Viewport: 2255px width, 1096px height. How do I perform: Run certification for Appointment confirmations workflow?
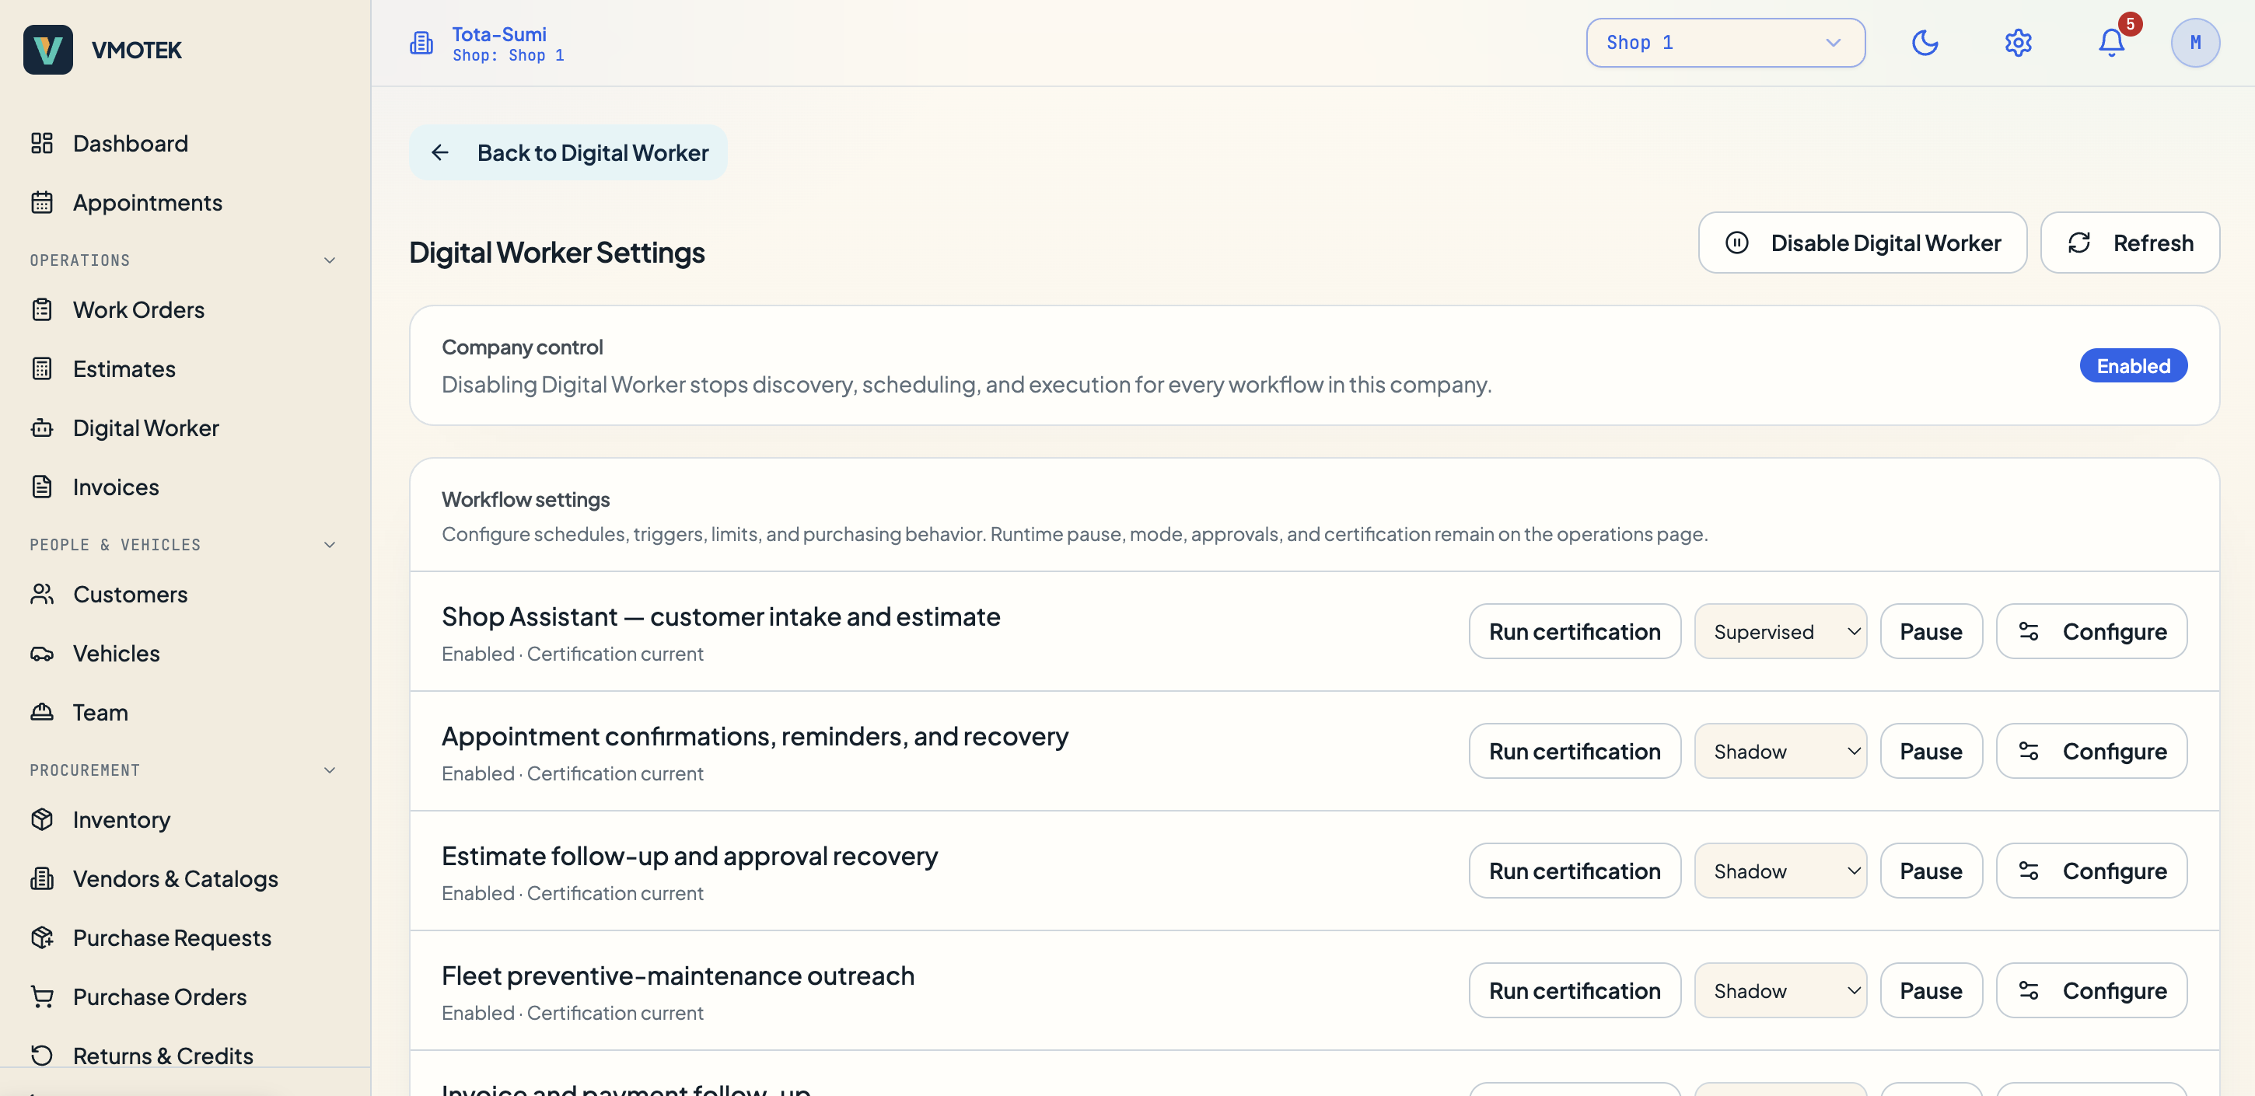point(1575,751)
